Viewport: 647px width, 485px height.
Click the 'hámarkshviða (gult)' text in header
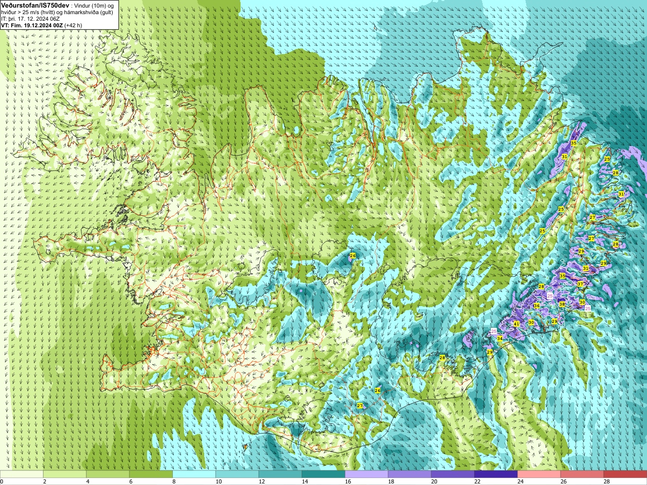pos(89,12)
